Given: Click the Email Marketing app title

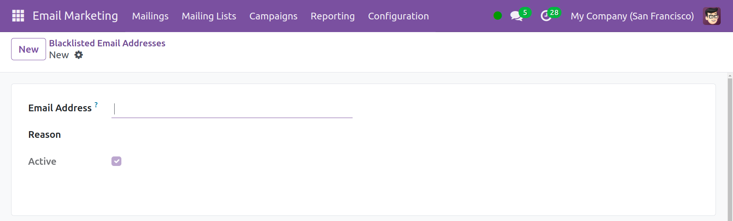Looking at the screenshot, I should tap(75, 16).
